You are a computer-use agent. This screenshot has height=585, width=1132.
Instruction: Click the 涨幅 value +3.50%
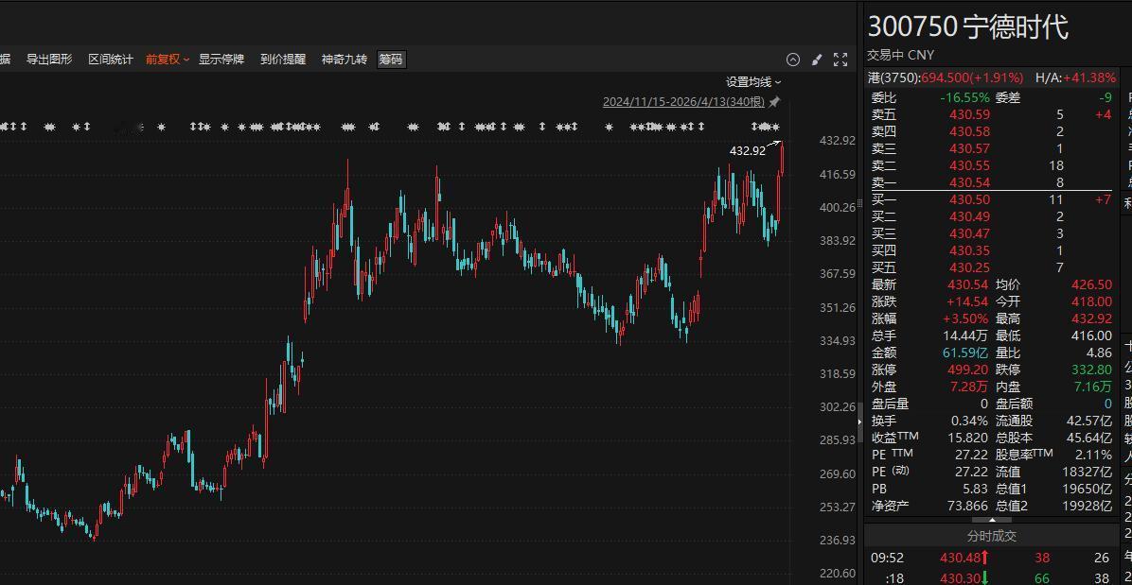click(966, 318)
